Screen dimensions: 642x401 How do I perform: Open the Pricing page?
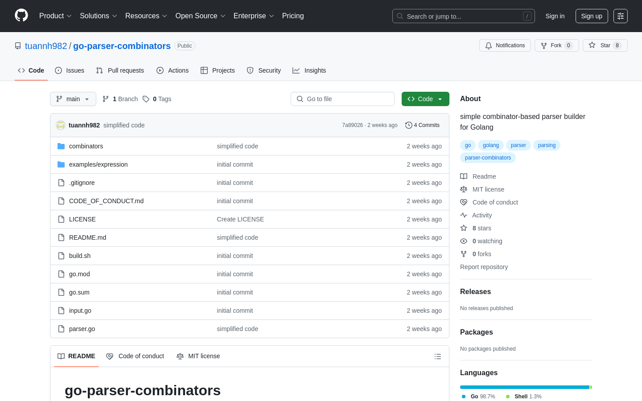click(x=293, y=16)
